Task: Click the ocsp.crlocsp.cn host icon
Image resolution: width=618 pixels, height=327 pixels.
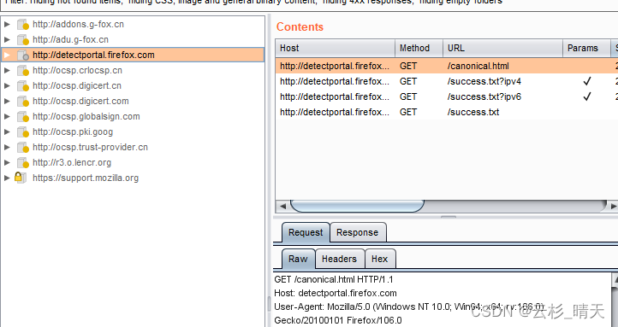Action: coord(23,70)
